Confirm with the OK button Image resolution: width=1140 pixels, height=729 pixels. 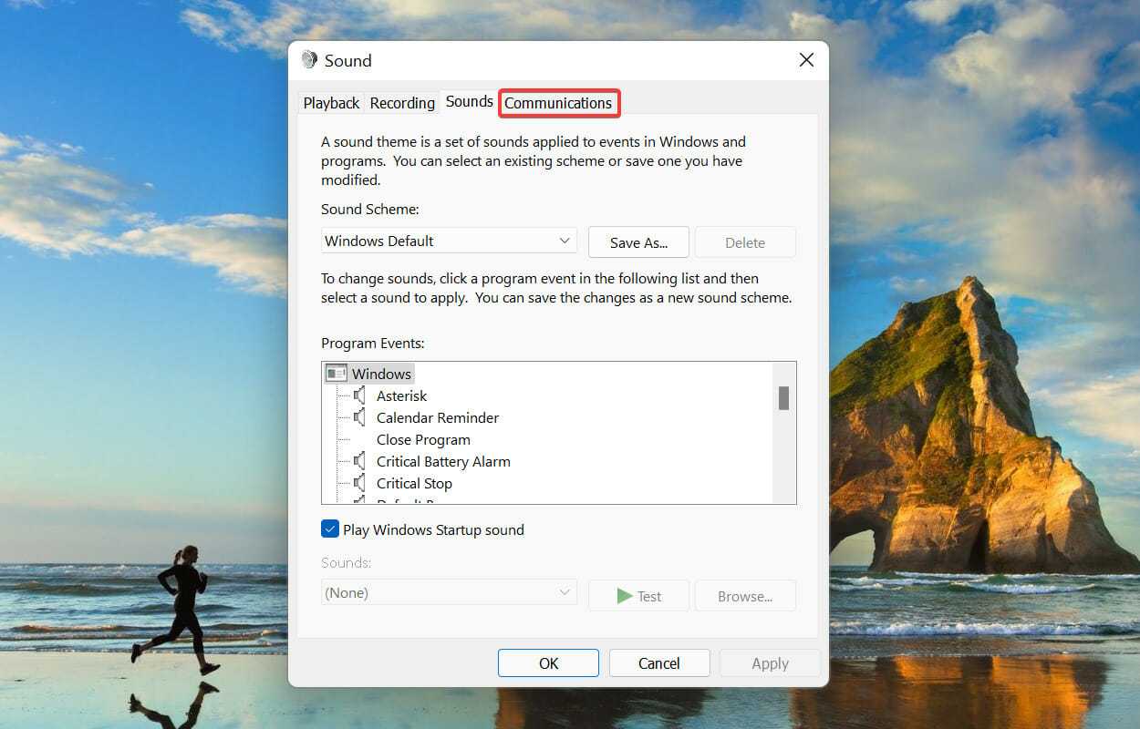tap(548, 663)
